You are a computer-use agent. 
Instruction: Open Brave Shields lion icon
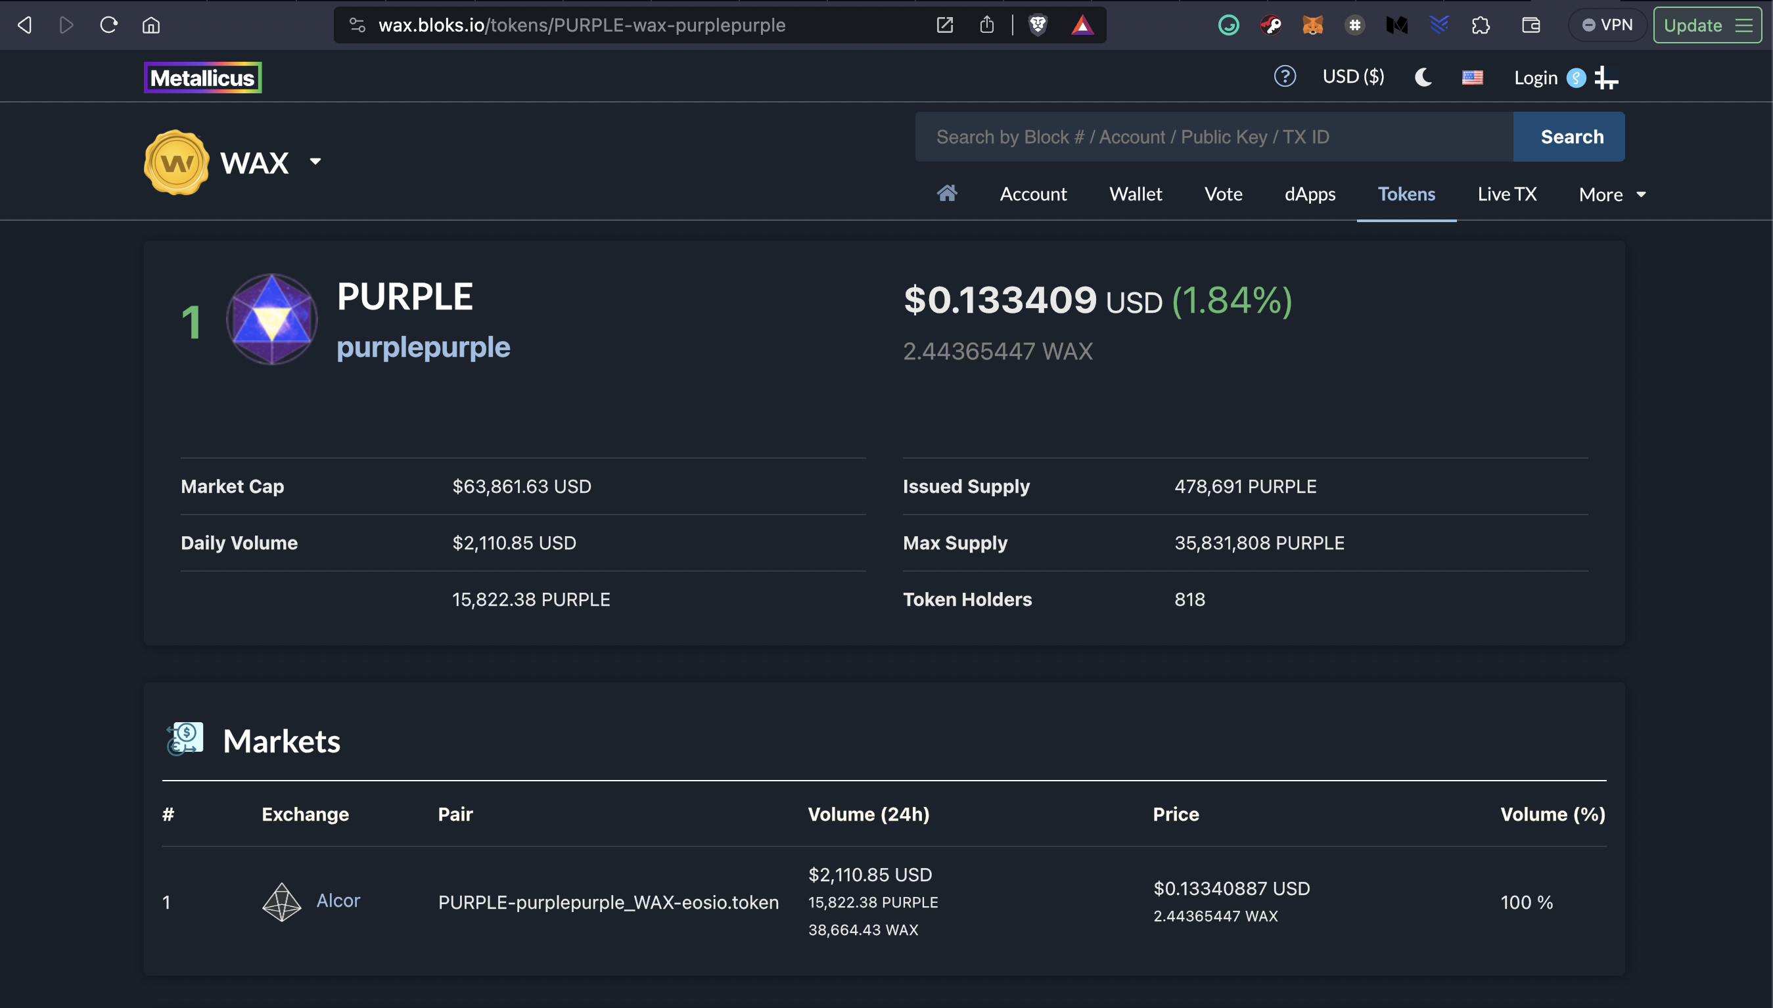click(x=1038, y=26)
